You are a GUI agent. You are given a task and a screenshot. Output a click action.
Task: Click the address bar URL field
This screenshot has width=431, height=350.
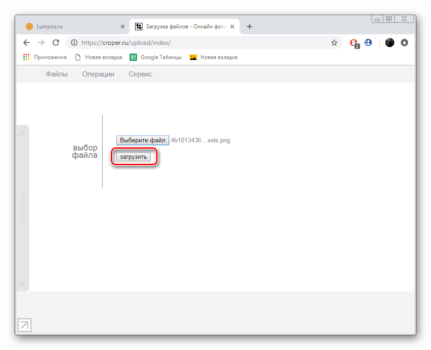point(203,43)
